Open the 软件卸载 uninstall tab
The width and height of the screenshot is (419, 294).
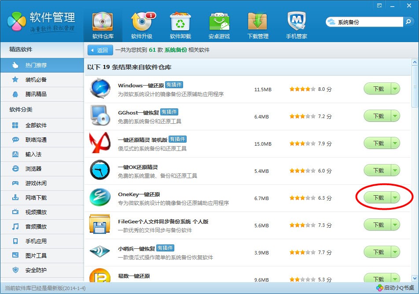[x=180, y=26]
